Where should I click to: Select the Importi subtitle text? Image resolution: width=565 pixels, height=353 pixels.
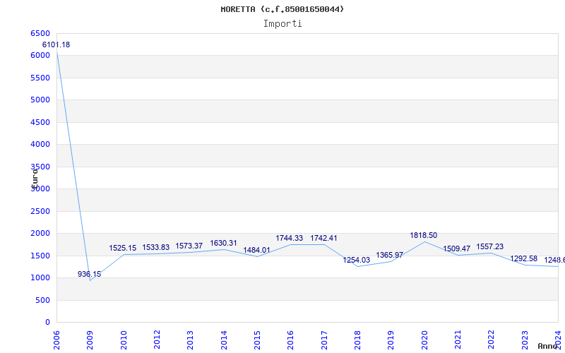click(x=282, y=23)
